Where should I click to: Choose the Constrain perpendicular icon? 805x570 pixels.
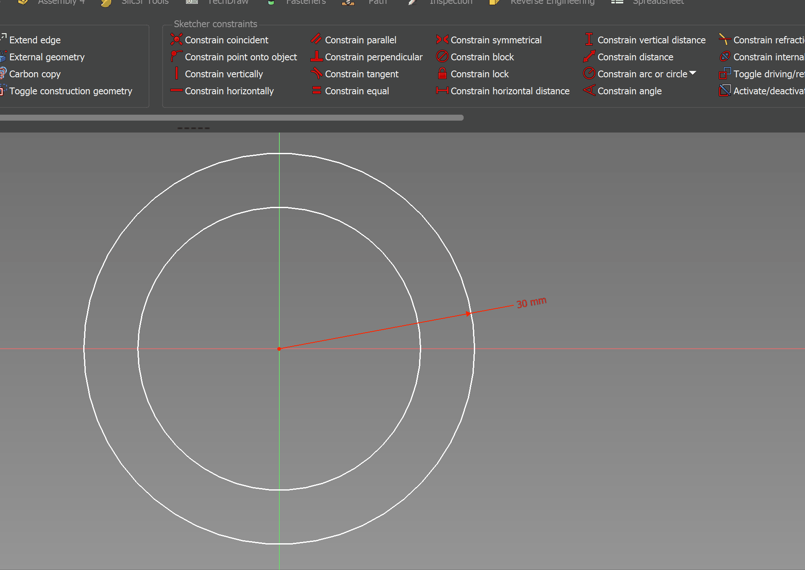(x=316, y=56)
